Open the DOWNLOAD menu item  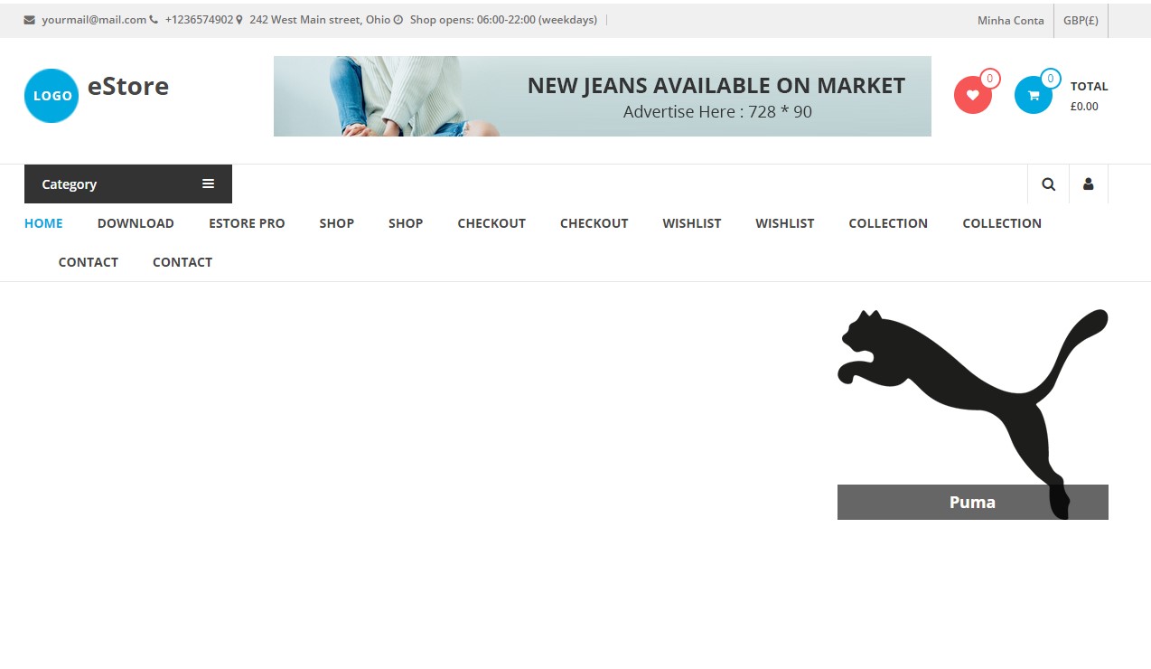point(136,223)
